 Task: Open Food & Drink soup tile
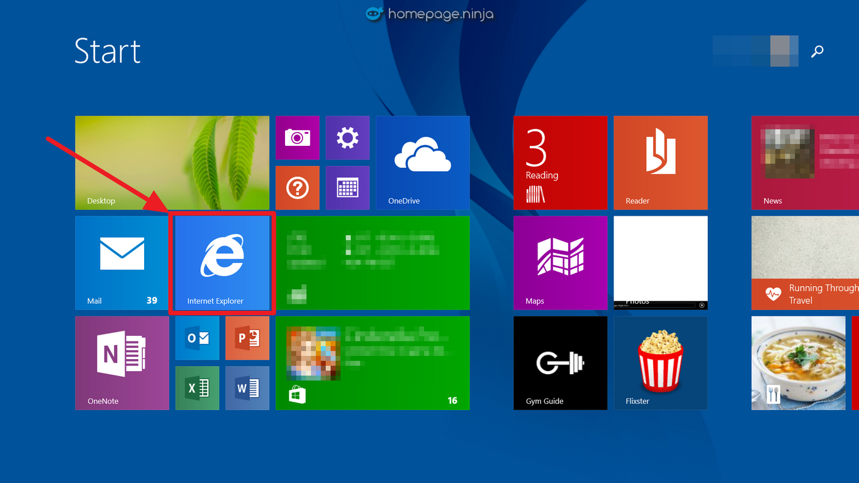pos(799,363)
